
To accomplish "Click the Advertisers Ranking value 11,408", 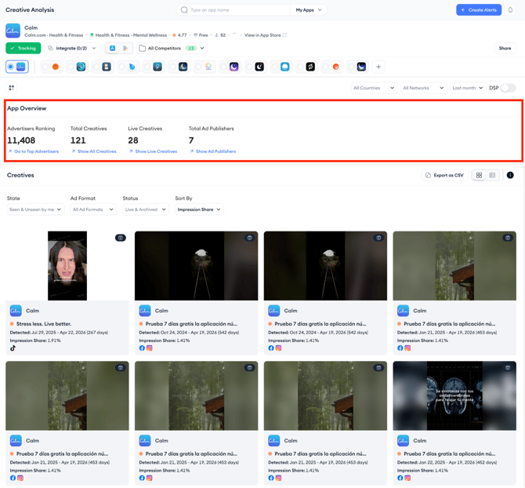I will [x=21, y=140].
